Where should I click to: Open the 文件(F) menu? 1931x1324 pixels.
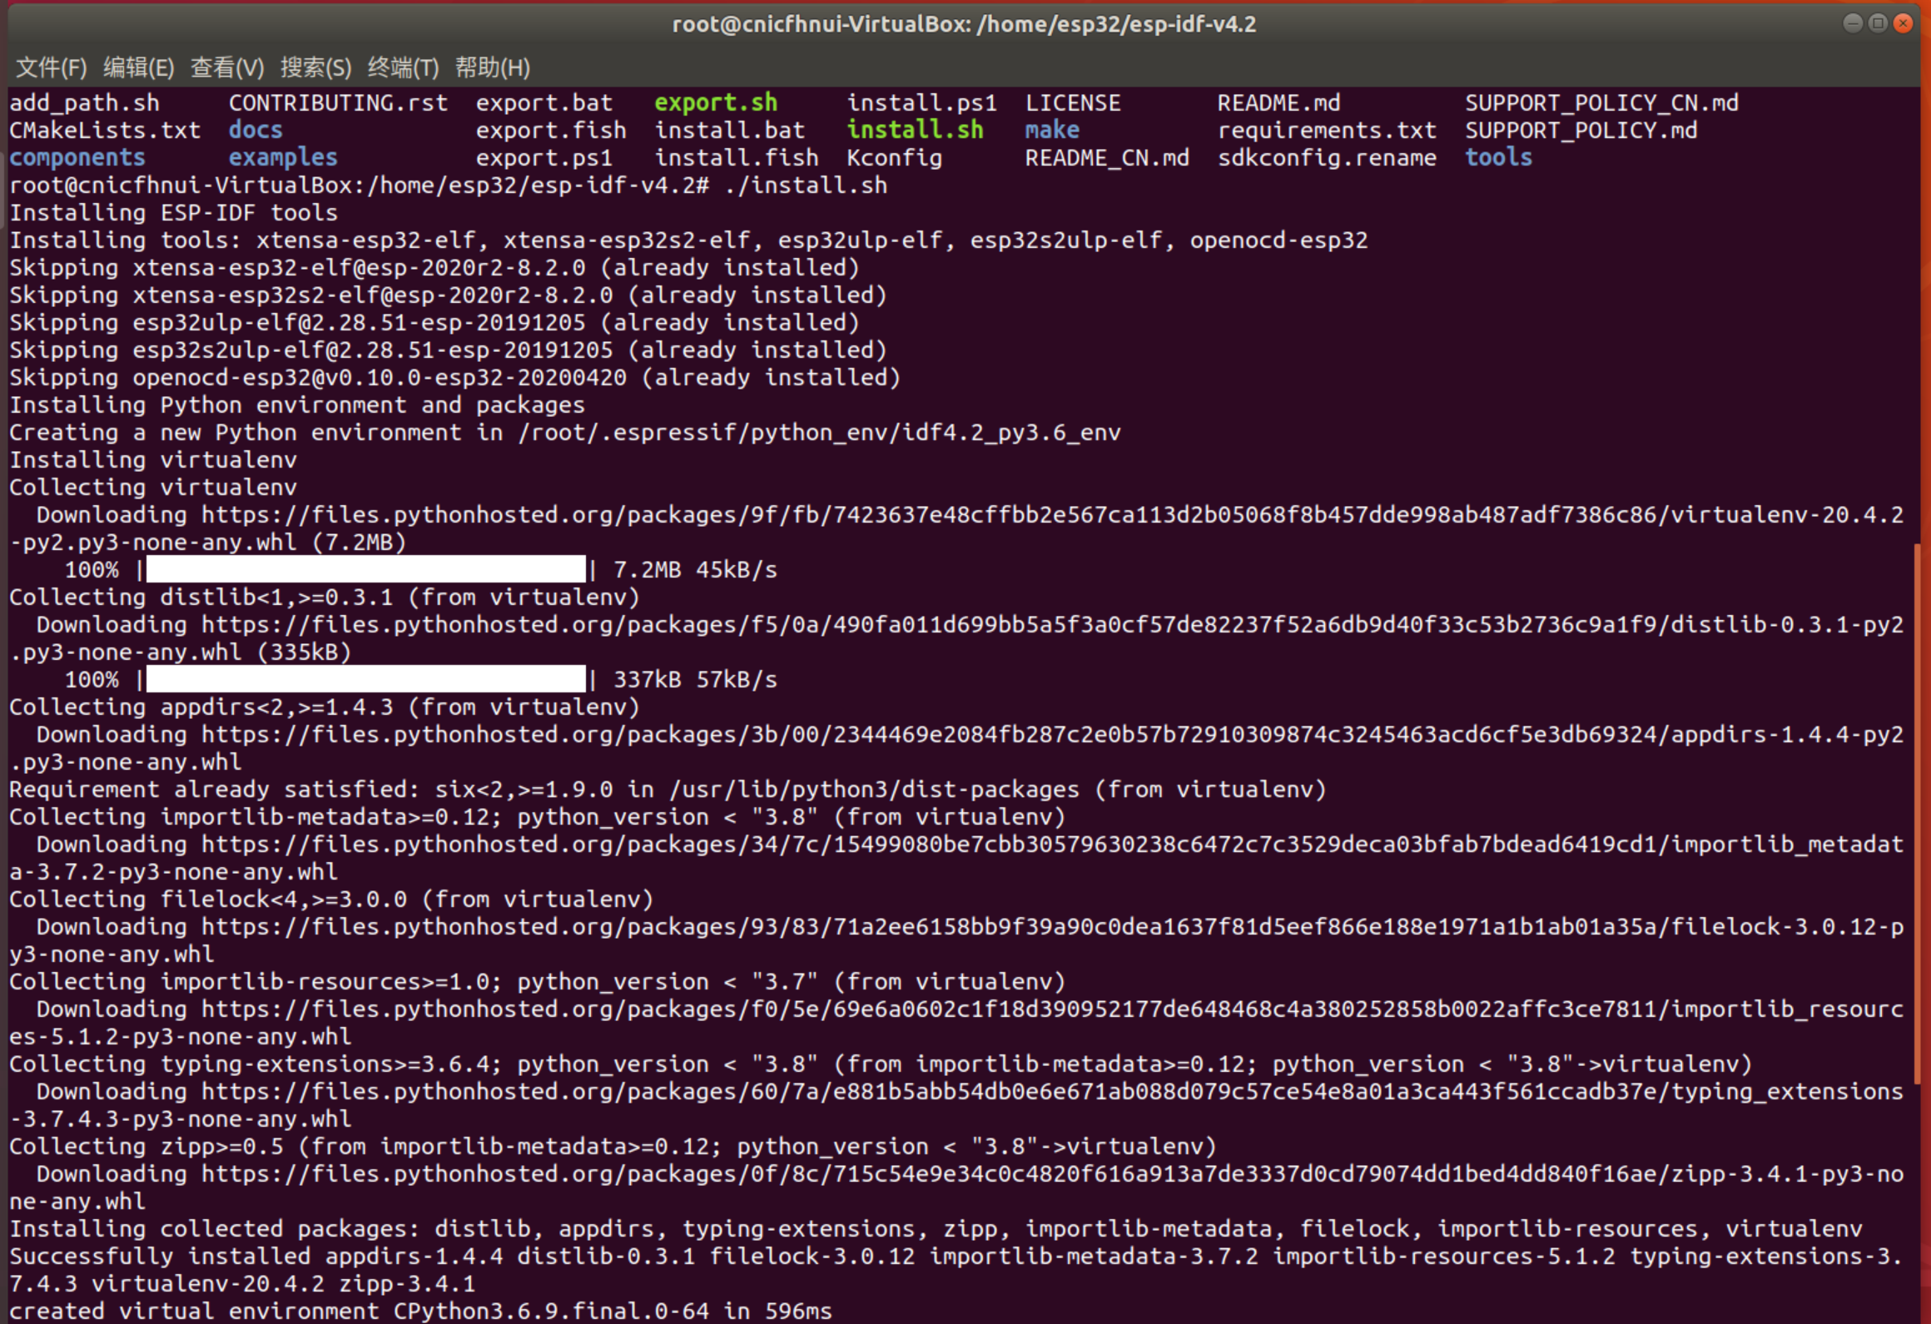tap(50, 67)
